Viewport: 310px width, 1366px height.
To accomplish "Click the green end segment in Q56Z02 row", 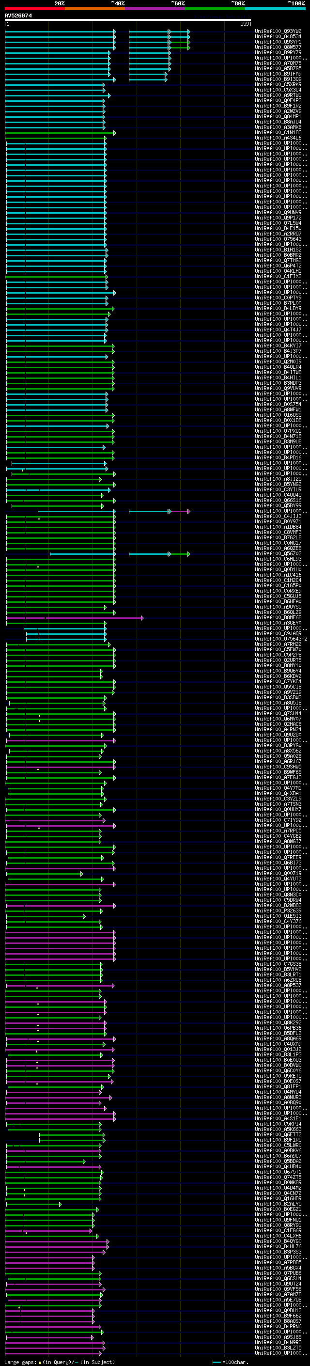I will (x=180, y=554).
